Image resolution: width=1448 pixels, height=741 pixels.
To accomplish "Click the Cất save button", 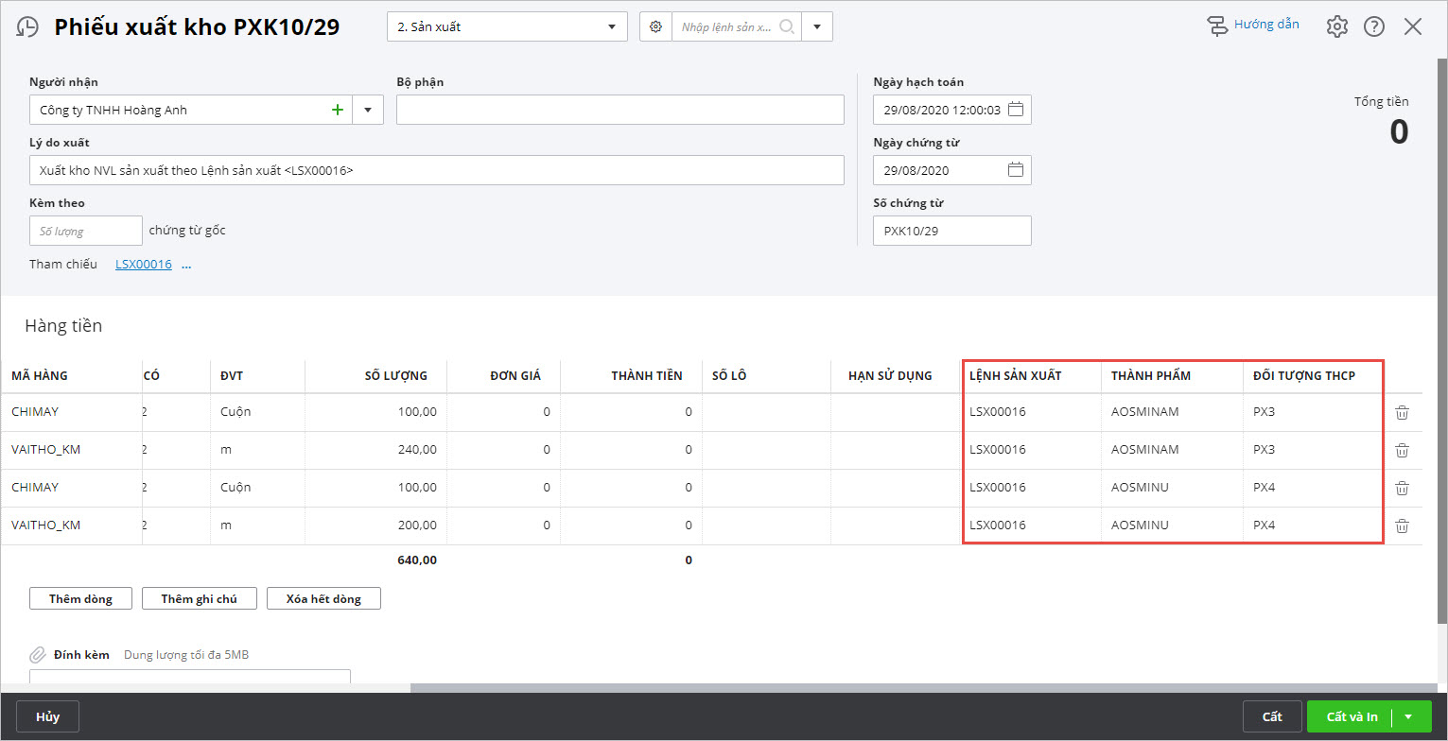I will point(1271,716).
